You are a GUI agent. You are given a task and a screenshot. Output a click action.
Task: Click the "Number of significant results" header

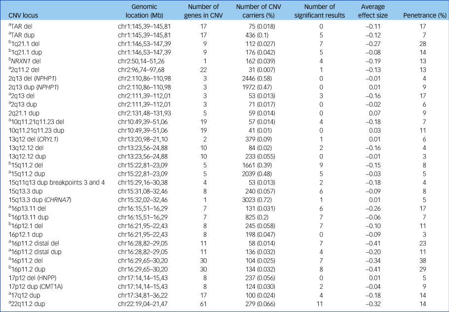coord(319,11)
